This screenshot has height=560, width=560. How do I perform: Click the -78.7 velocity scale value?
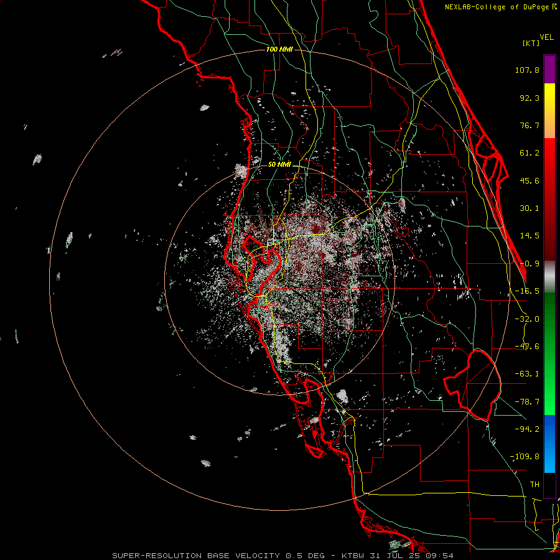pos(527,402)
